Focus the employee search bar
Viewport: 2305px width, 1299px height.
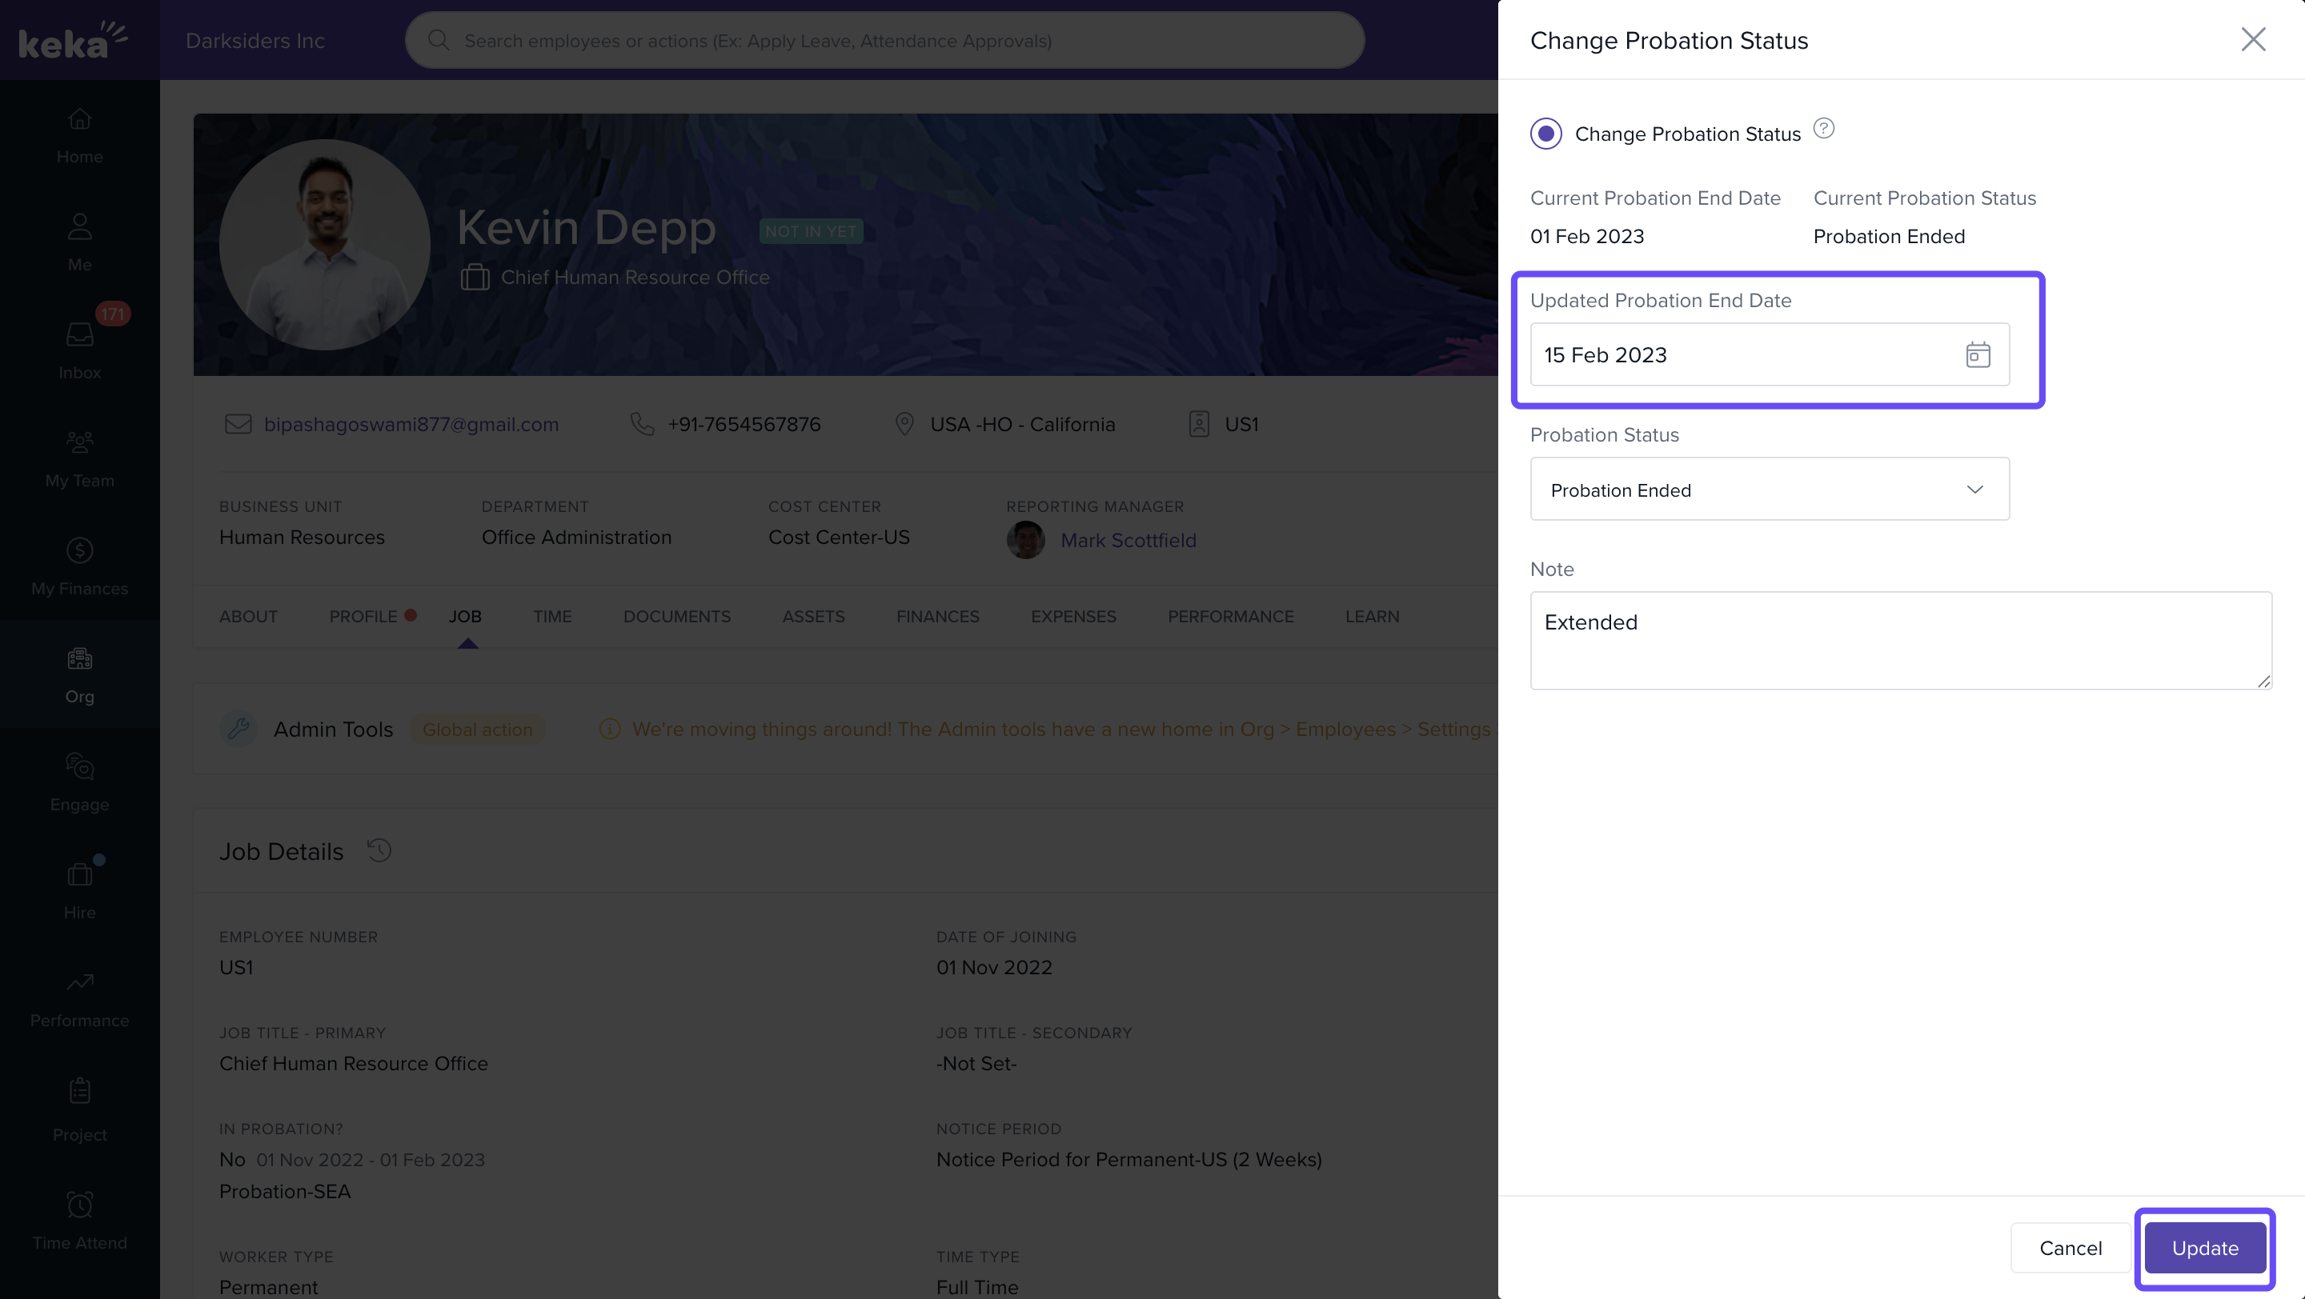884,40
